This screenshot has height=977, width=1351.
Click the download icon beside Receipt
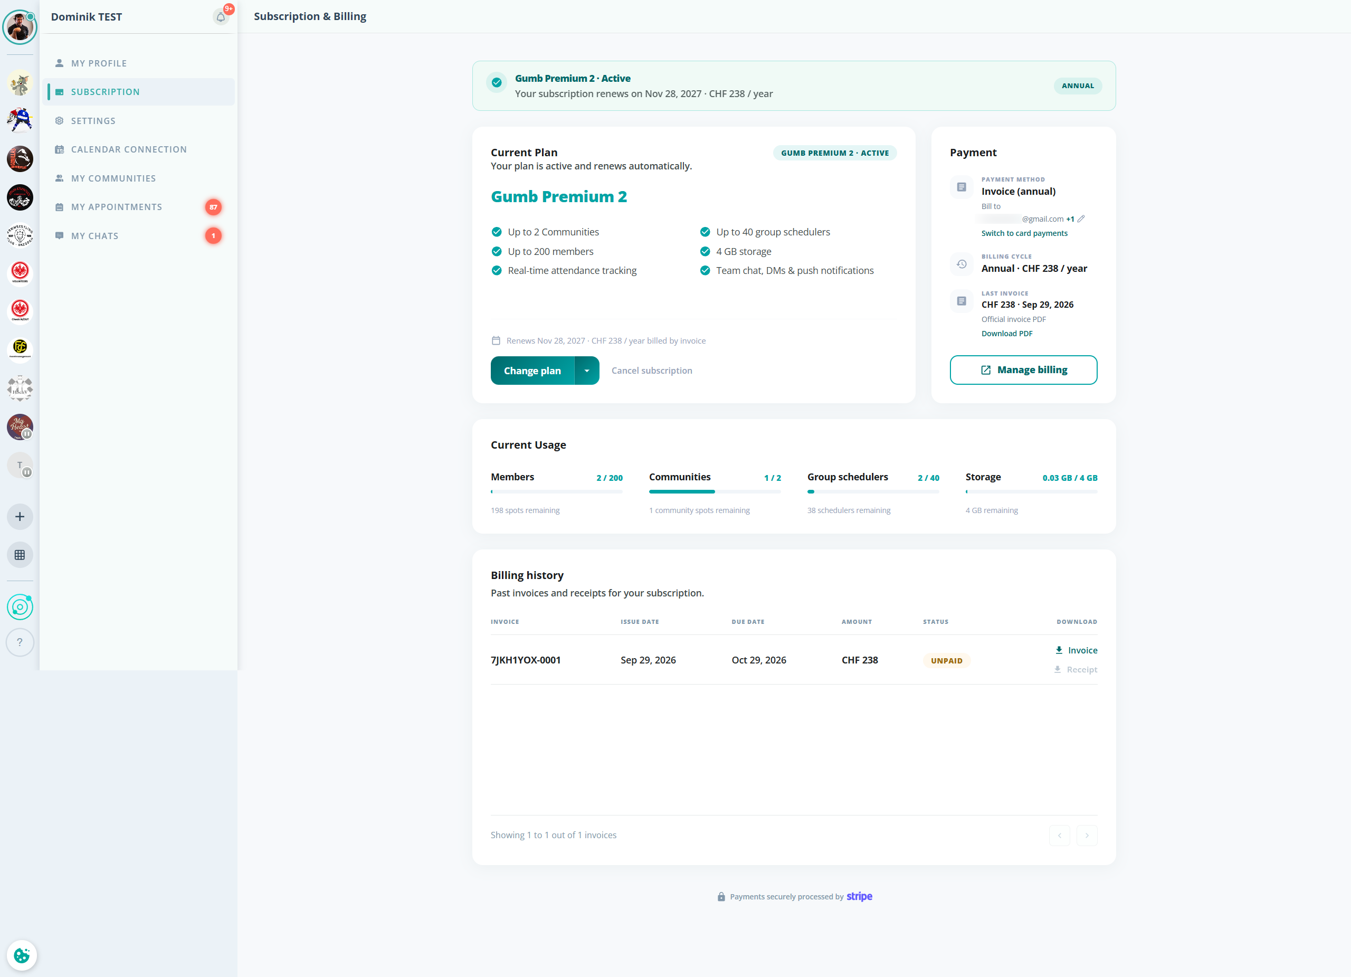coord(1058,669)
